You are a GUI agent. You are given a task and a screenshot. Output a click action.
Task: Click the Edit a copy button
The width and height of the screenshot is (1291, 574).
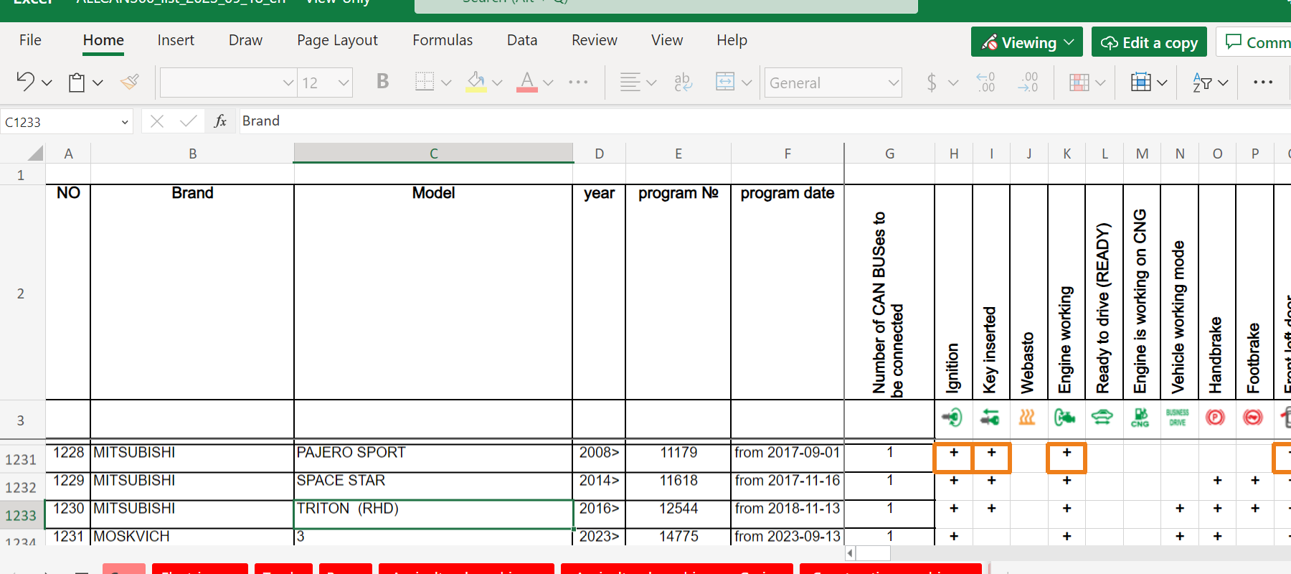click(x=1149, y=42)
